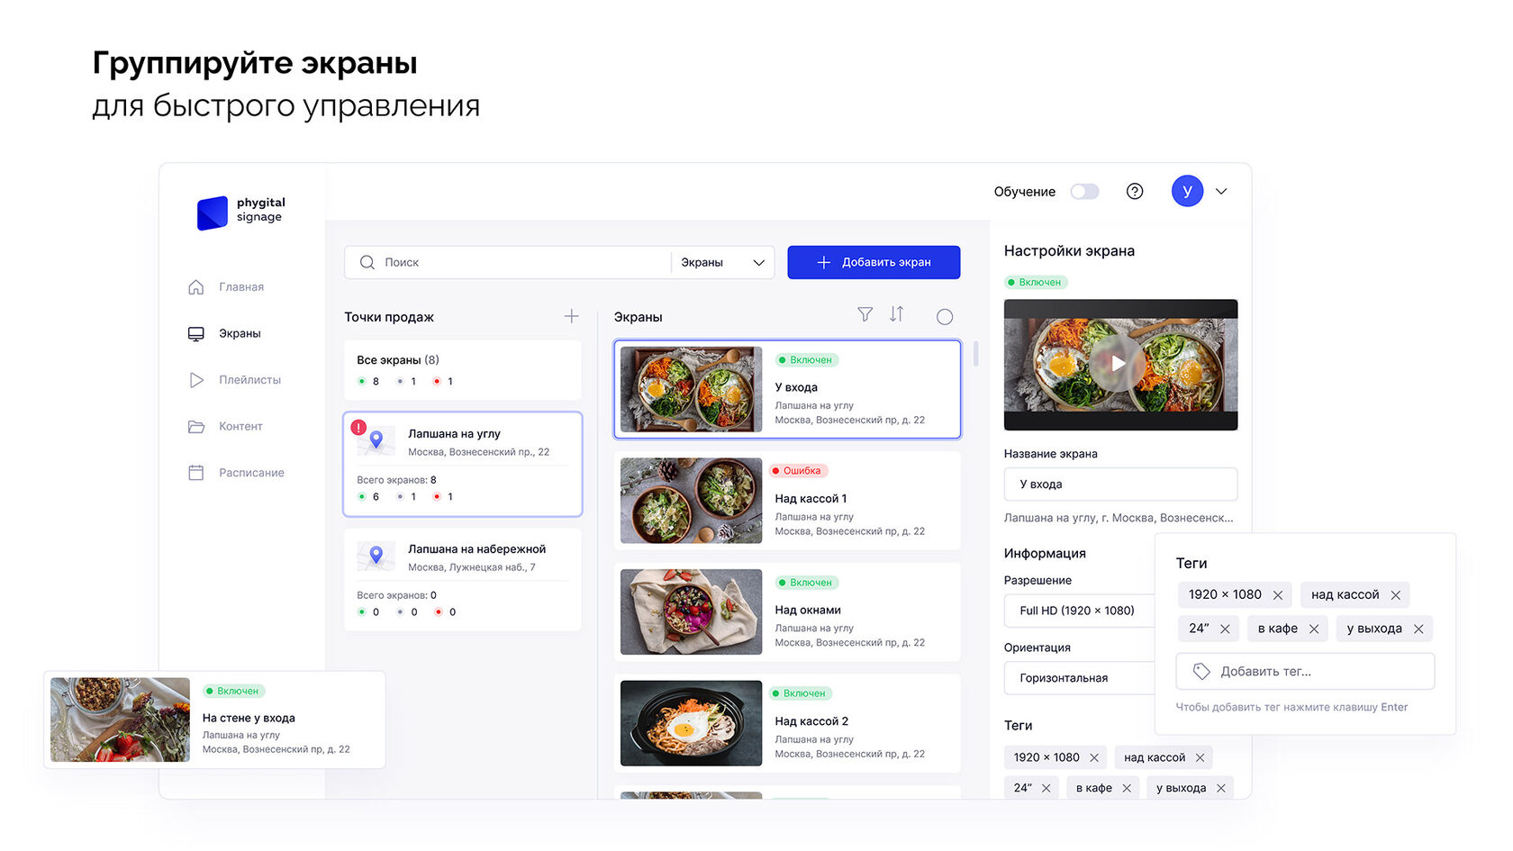Expand the user account chevron
This screenshot has width=1513, height=851.
[x=1221, y=191]
